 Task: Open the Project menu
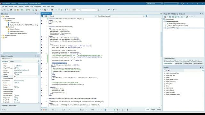(x=27, y=6)
